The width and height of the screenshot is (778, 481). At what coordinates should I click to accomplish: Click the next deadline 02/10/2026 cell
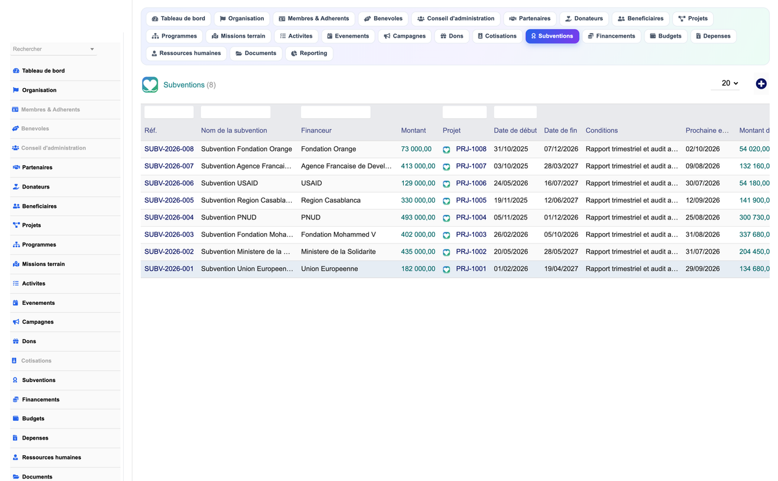(703, 149)
